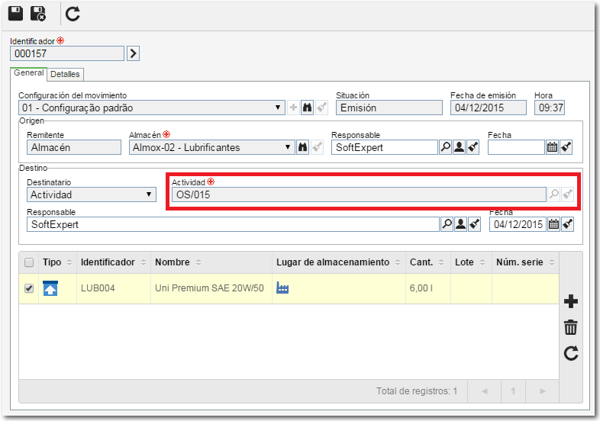Click the Total de registros: 1 text

417,391
